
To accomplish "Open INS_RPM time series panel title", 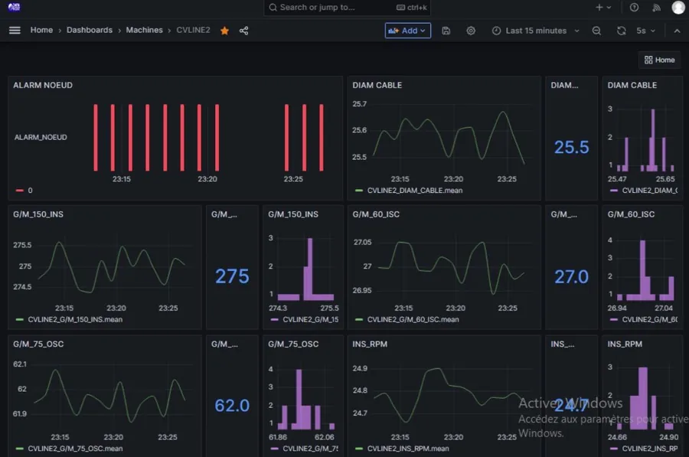I will coord(370,344).
